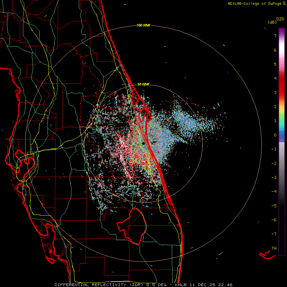The width and height of the screenshot is (287, 287).
Task: Click the KMLB radar site center dot
Action: 143,143
